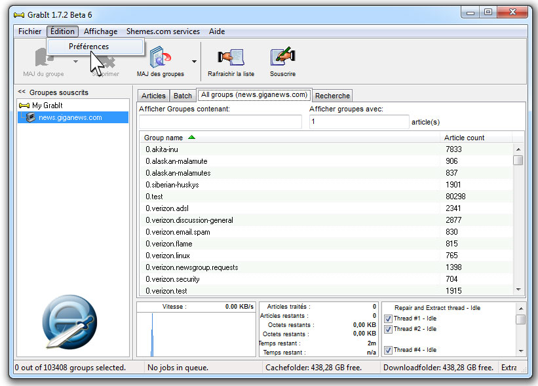Click '0 out of 103408 groups selected.' status
Image resolution: width=538 pixels, height=386 pixels.
pos(70,368)
